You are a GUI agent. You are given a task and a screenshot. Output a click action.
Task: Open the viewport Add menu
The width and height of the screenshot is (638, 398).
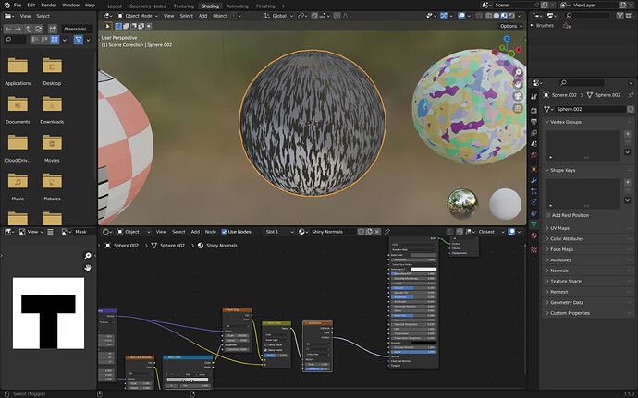[202, 16]
